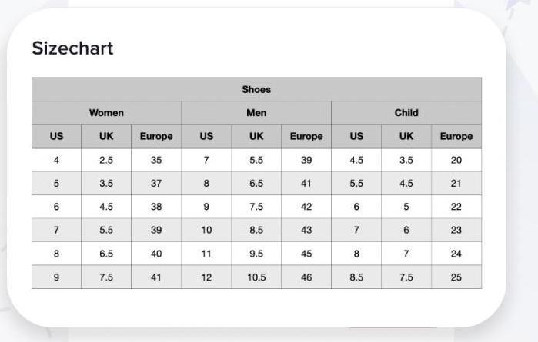This screenshot has width=538, height=342.
Task: Select Men's US size 10 cell
Action: click(206, 230)
